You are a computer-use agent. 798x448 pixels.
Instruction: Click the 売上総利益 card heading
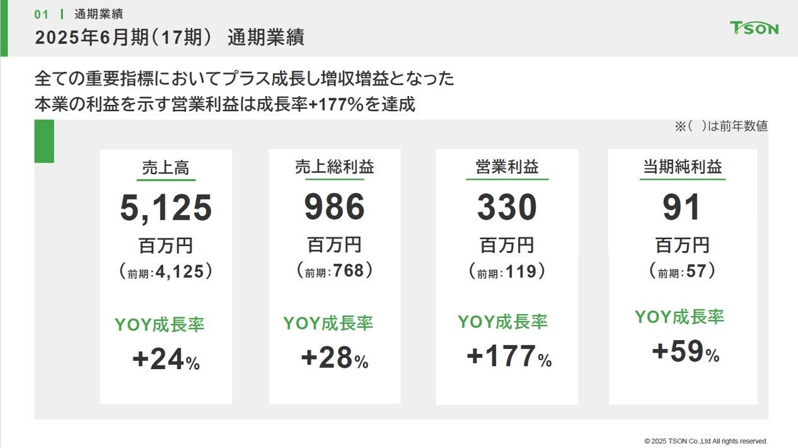(334, 167)
